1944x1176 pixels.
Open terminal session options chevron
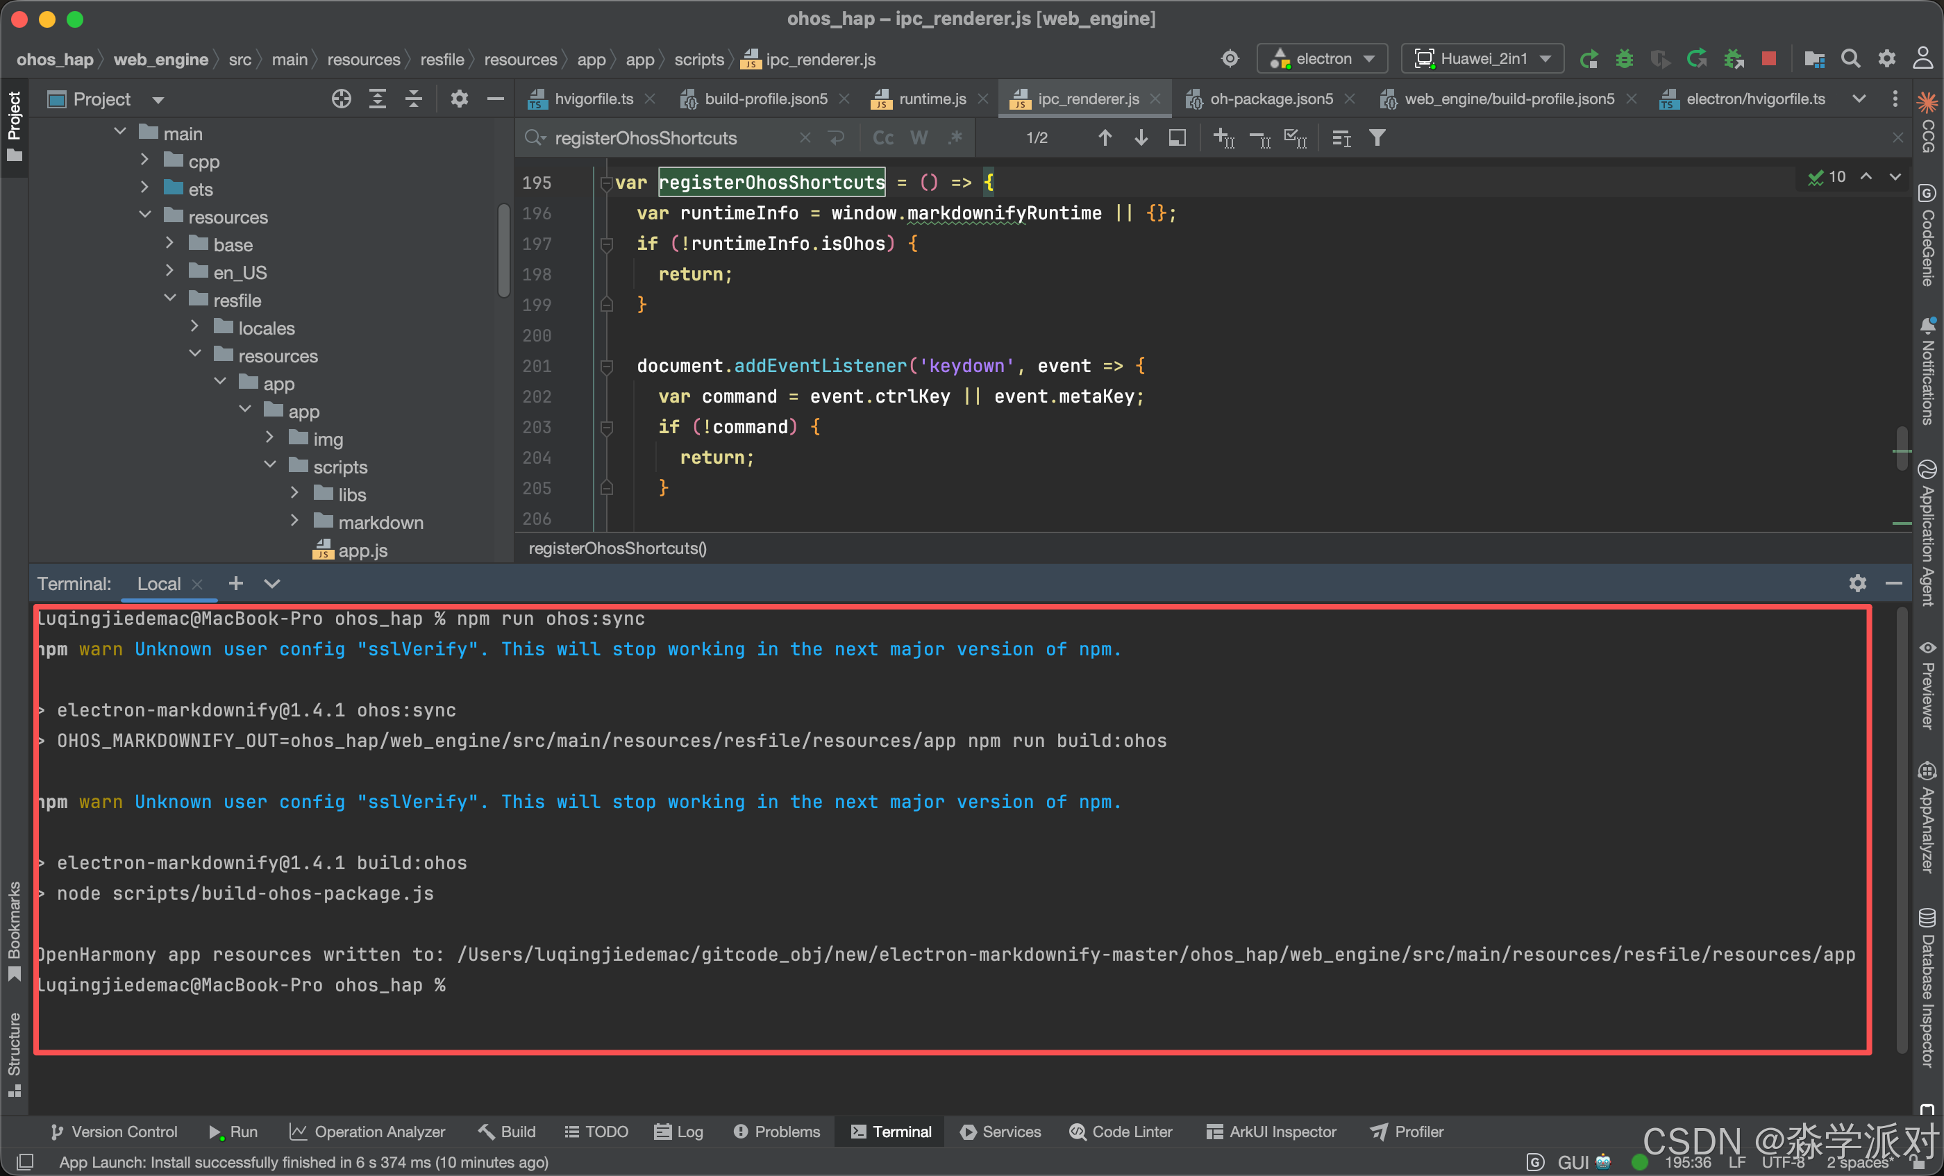pos(271,584)
